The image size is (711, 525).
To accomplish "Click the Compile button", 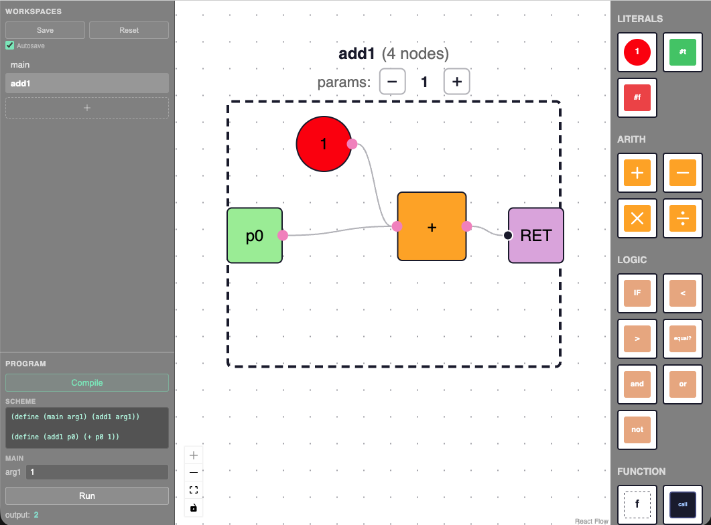I will coord(87,383).
